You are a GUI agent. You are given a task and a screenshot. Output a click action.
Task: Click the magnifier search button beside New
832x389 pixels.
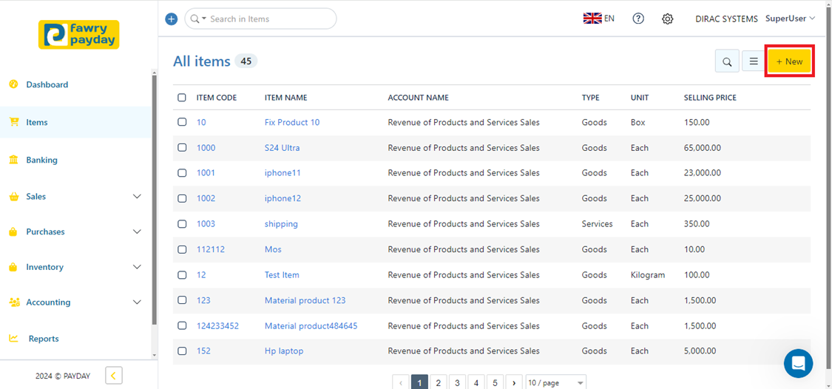coord(727,62)
